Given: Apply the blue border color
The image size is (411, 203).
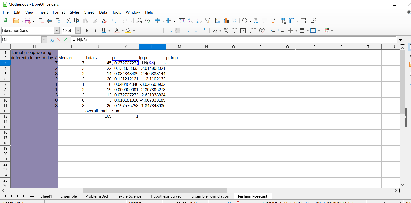Looking at the screenshot, I should [313, 31].
